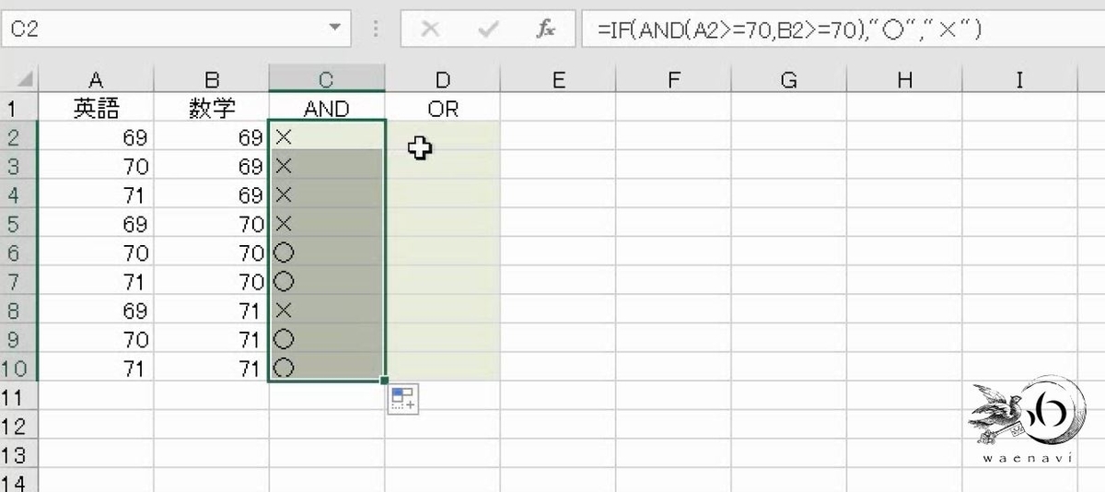This screenshot has height=492, width=1105.
Task: Select column C header
Action: pos(327,80)
